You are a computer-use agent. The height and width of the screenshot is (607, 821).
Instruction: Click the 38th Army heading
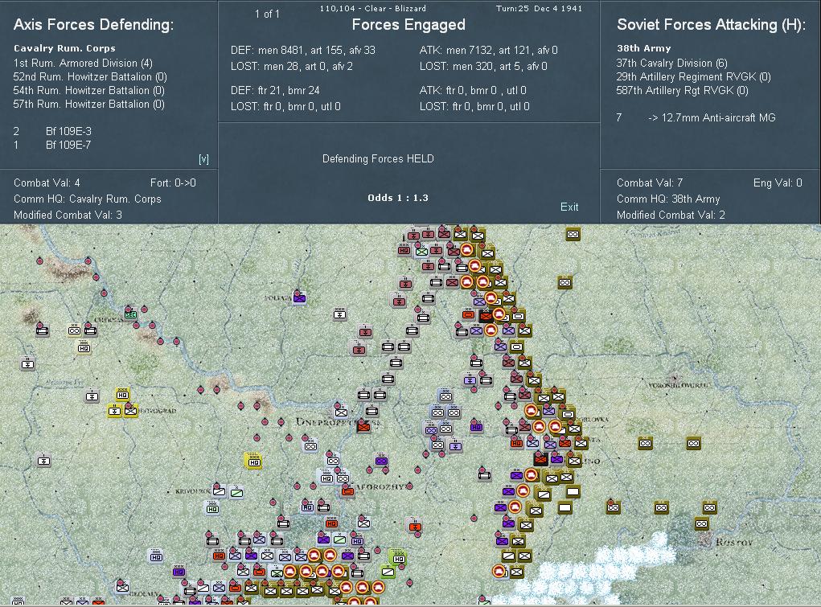pyautogui.click(x=643, y=48)
